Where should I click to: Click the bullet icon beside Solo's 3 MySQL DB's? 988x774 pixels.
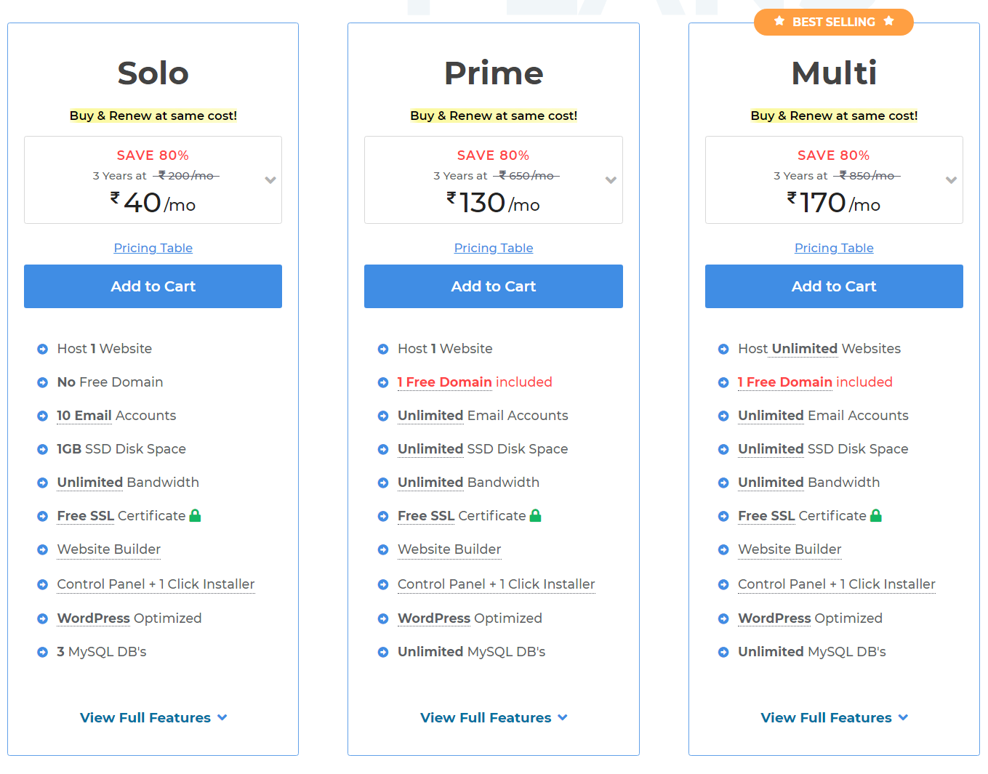click(43, 652)
